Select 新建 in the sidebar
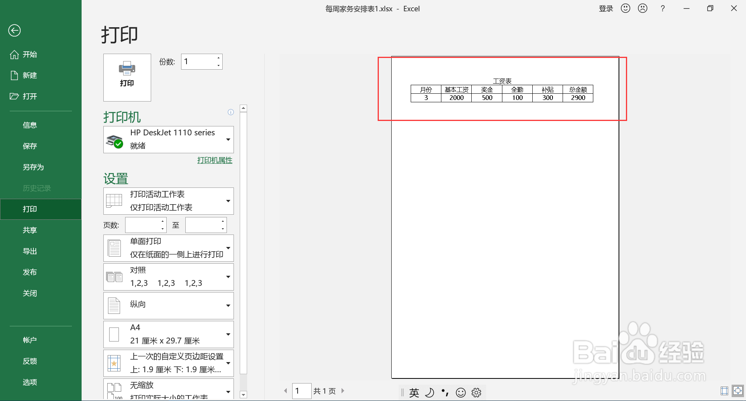The height and width of the screenshot is (401, 746). 23,75
